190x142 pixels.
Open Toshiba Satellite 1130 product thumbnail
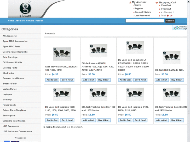[98, 94]
